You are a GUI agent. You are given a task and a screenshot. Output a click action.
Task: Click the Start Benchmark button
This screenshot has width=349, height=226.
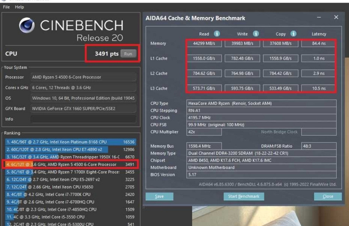pyautogui.click(x=244, y=196)
